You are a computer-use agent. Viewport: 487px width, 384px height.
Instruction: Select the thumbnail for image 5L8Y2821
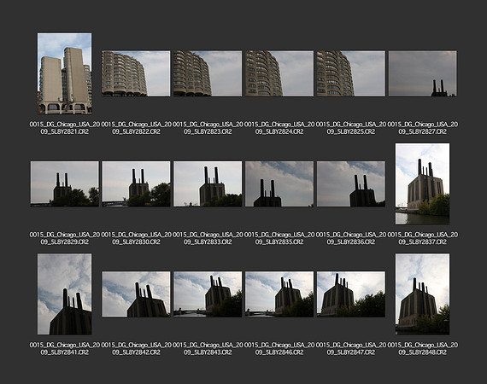pyautogui.click(x=65, y=73)
